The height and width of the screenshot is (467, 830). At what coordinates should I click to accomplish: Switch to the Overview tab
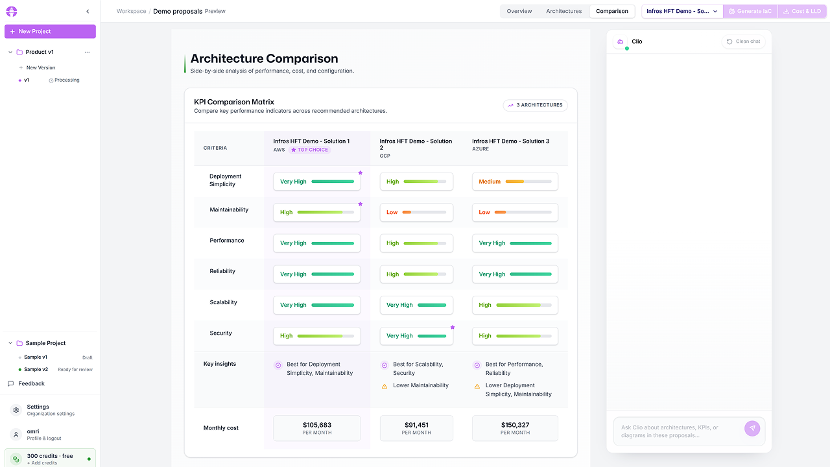519,11
